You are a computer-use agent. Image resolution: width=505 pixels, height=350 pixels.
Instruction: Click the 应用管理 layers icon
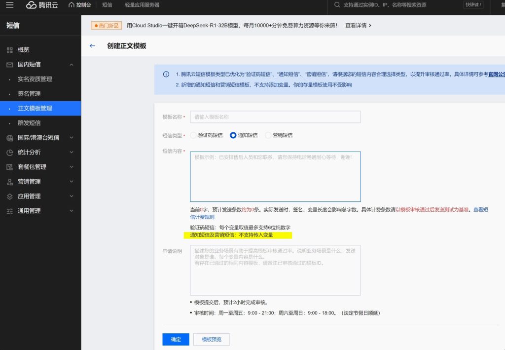[10, 196]
